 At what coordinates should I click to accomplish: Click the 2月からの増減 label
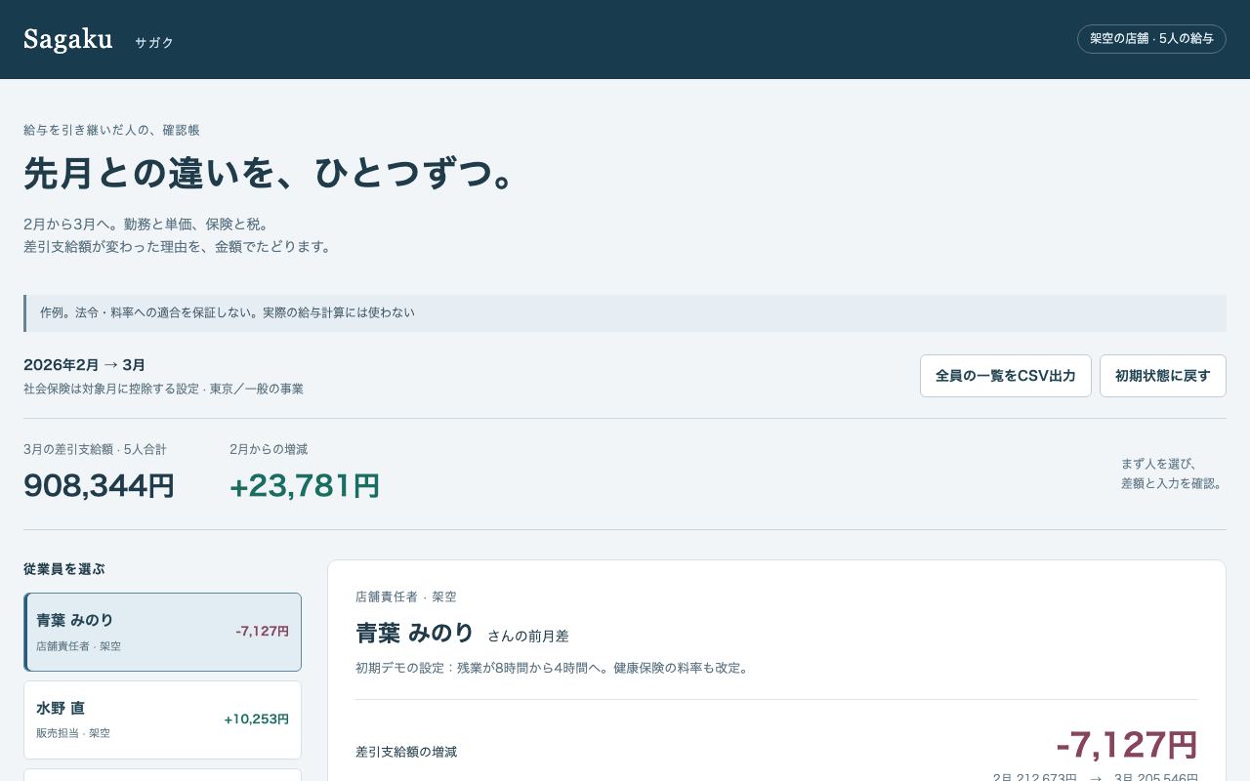(x=269, y=450)
